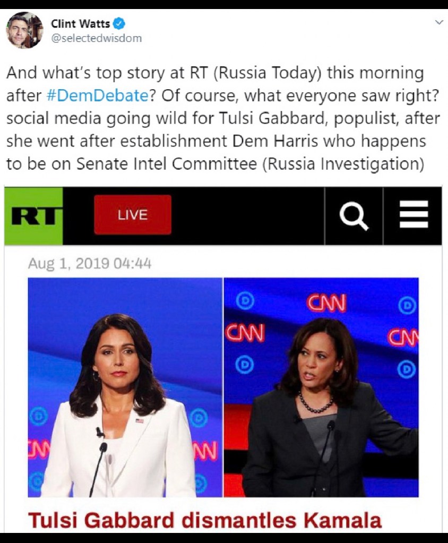Click the CNN logo left of right photo
This screenshot has height=543, width=448.
(x=245, y=333)
